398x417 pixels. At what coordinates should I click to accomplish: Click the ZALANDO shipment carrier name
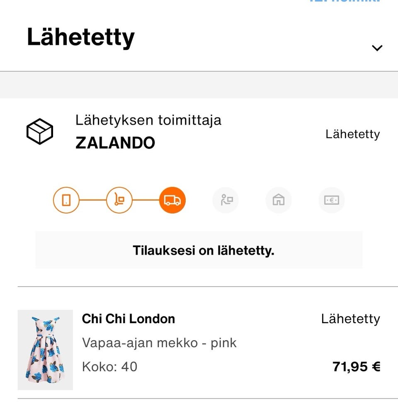(x=115, y=143)
